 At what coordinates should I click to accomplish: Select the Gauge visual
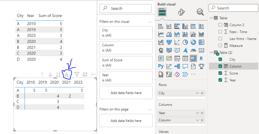point(193,50)
